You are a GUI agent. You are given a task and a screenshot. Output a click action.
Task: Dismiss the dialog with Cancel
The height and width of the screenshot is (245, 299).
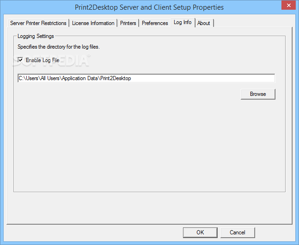[238, 232]
